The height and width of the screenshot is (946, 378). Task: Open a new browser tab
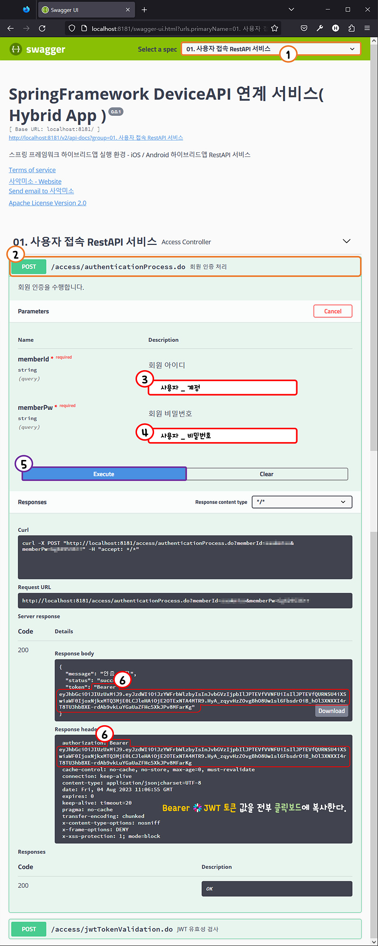point(144,9)
